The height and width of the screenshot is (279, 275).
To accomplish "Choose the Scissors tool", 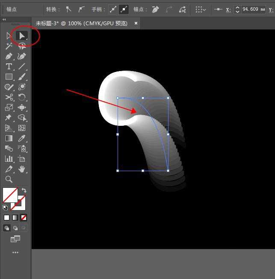I will tap(9, 97).
